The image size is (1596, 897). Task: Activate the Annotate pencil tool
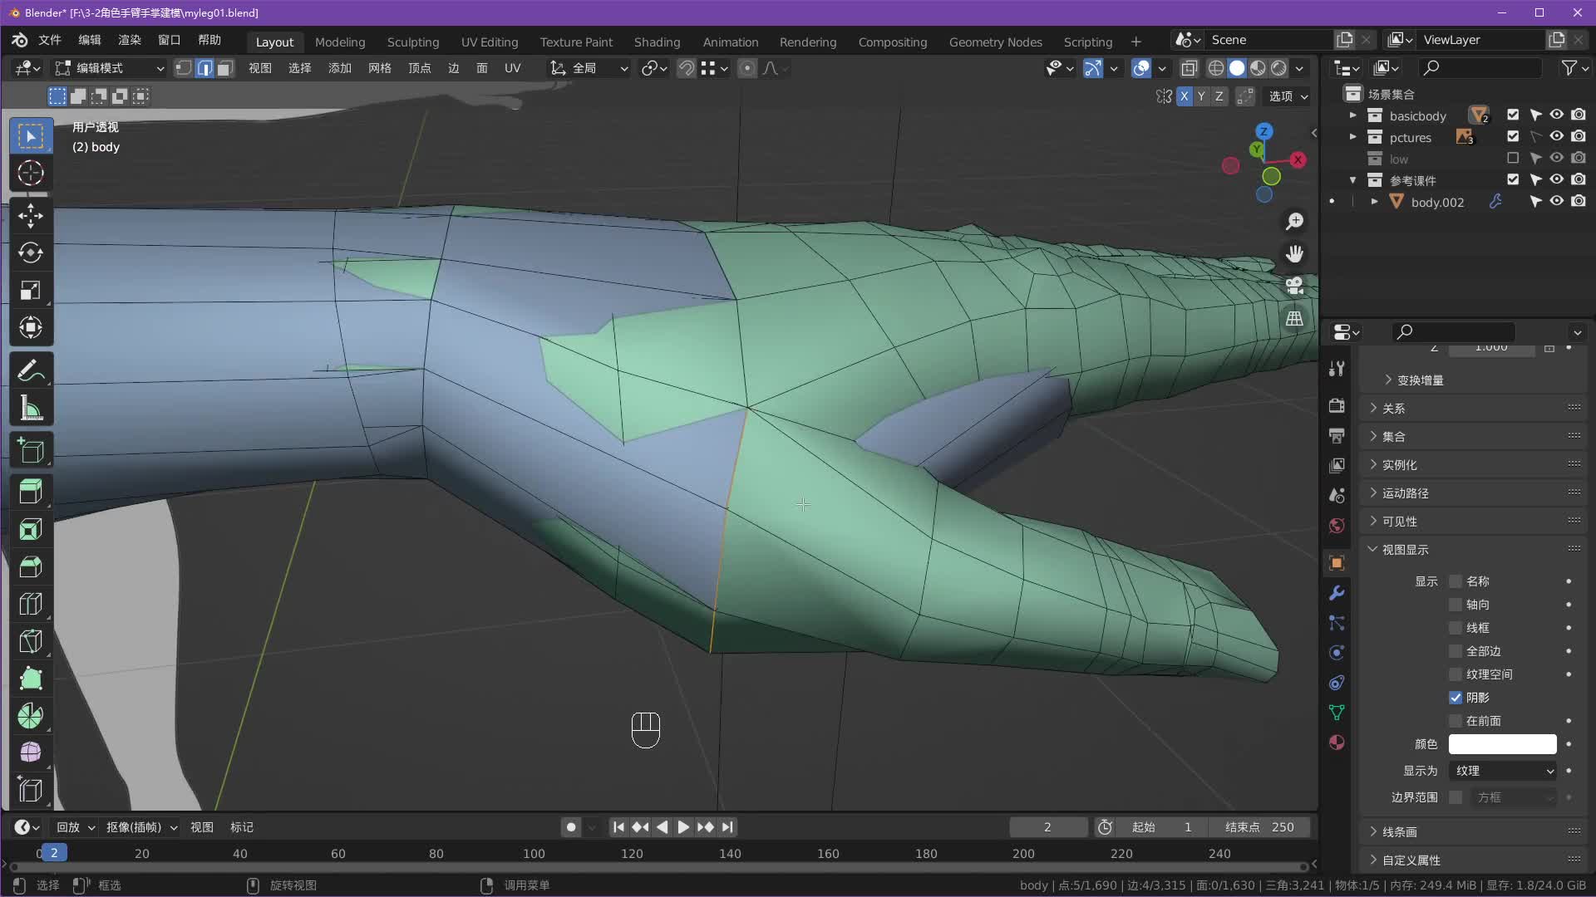[x=31, y=370]
